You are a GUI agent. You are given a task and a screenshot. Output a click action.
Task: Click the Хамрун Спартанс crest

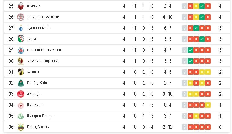[21, 61]
